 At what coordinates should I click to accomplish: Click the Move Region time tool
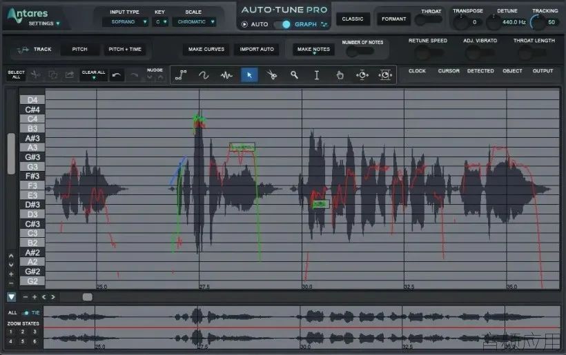[384, 75]
